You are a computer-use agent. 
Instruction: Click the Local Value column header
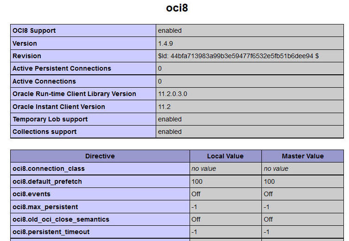[225, 156]
